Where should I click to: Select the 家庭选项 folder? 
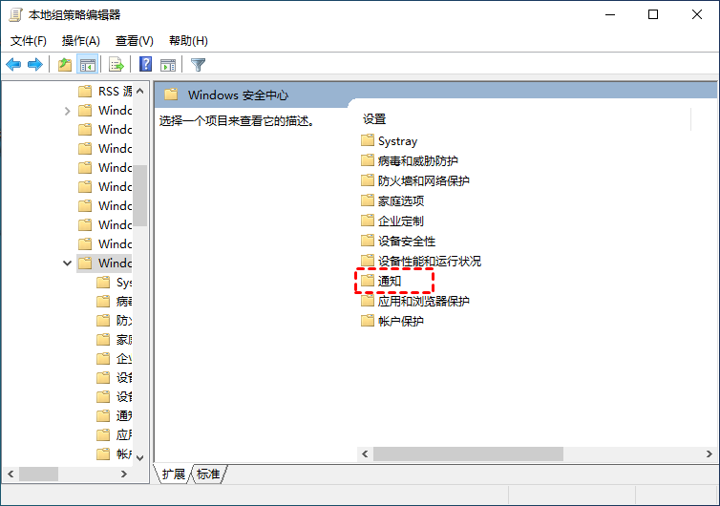pos(392,200)
